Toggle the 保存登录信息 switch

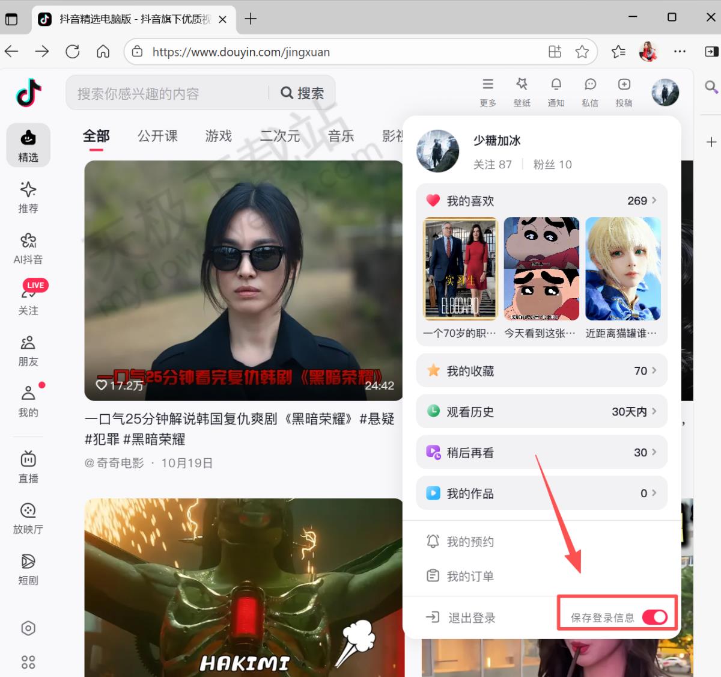pyautogui.click(x=654, y=617)
